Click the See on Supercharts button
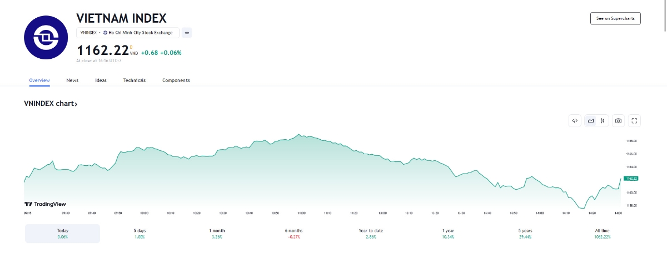 point(615,18)
